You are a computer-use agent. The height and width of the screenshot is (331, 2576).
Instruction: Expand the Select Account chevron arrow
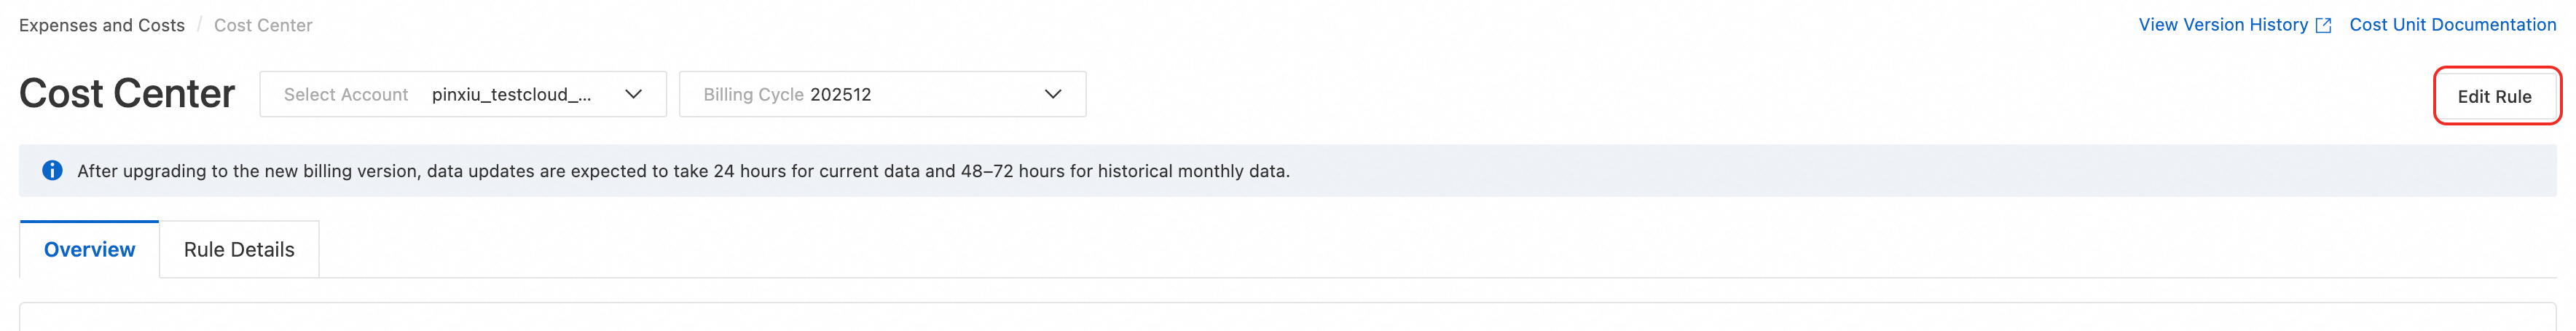(633, 94)
